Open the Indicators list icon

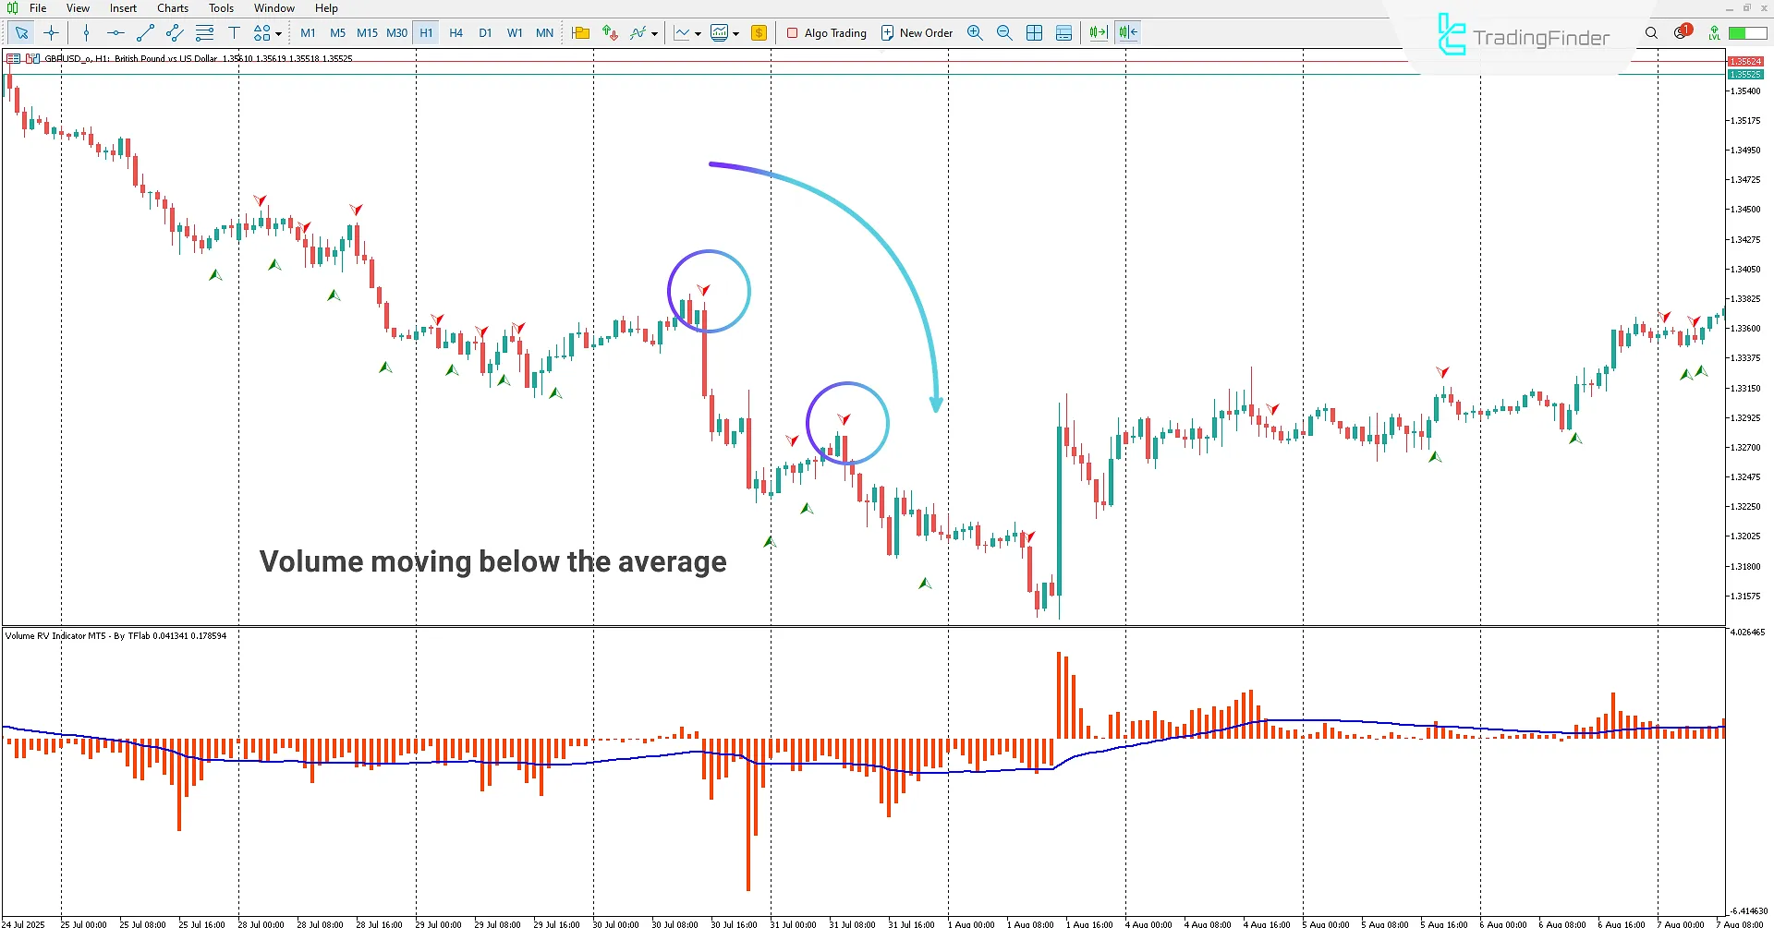click(x=638, y=32)
